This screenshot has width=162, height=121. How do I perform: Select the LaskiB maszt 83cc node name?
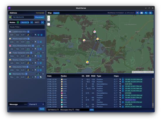[x=20, y=32]
